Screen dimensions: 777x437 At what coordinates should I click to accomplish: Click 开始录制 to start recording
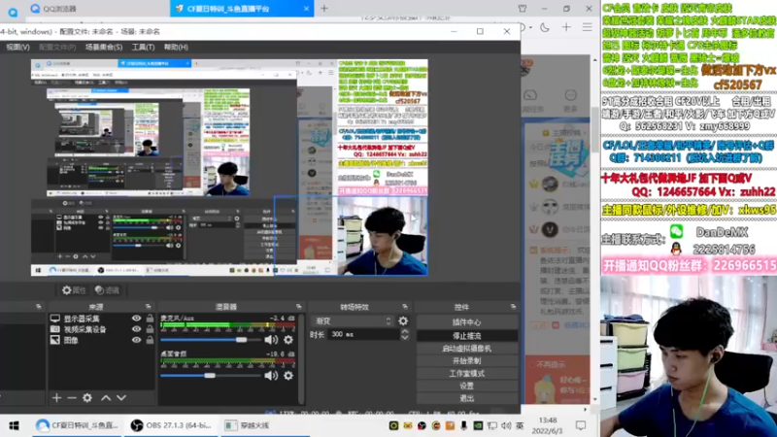pos(467,360)
